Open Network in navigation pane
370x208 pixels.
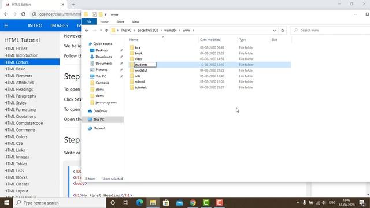99,128
